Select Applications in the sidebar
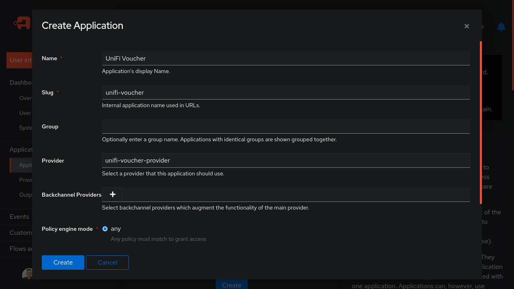This screenshot has height=289, width=514. click(x=26, y=165)
